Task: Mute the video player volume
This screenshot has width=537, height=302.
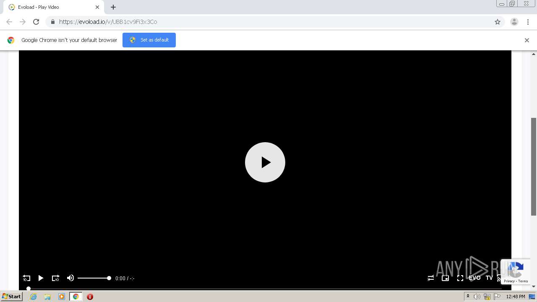Action: (70, 278)
